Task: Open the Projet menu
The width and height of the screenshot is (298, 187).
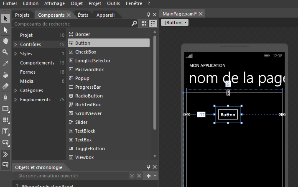Action: 95,3
